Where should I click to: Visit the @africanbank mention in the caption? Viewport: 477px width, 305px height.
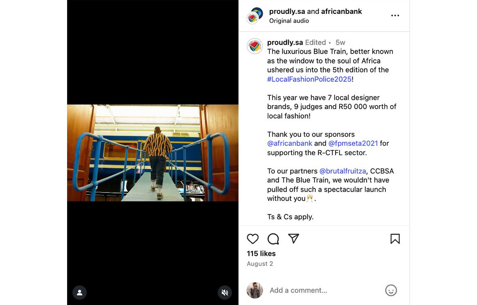(290, 143)
